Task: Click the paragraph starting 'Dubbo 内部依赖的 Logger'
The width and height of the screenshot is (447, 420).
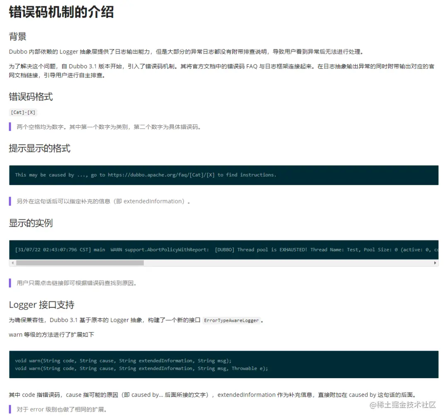Action: [186, 52]
